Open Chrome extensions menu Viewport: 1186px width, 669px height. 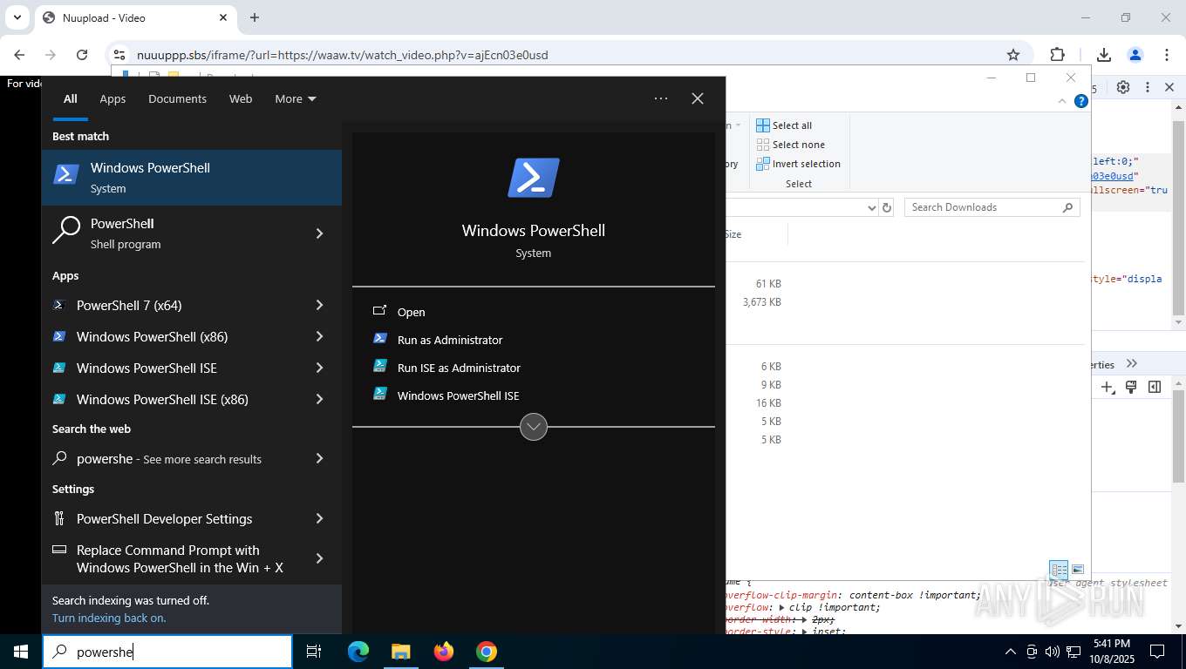click(x=1058, y=55)
